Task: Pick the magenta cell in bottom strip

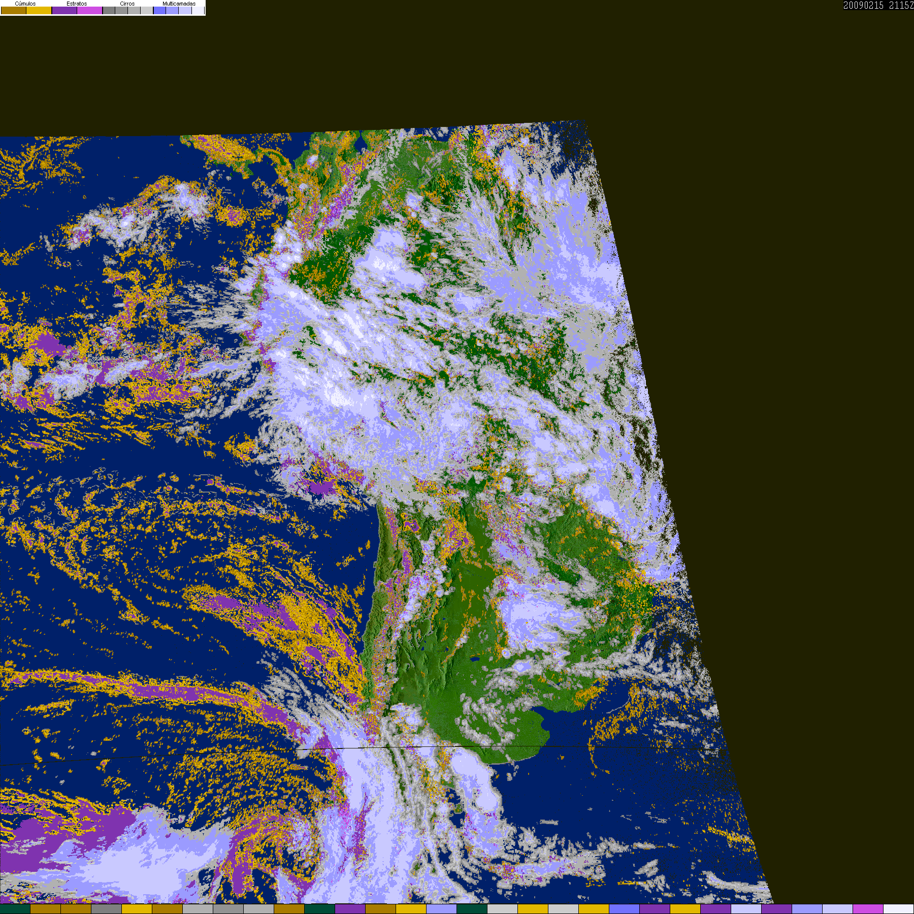Action: pos(868,909)
